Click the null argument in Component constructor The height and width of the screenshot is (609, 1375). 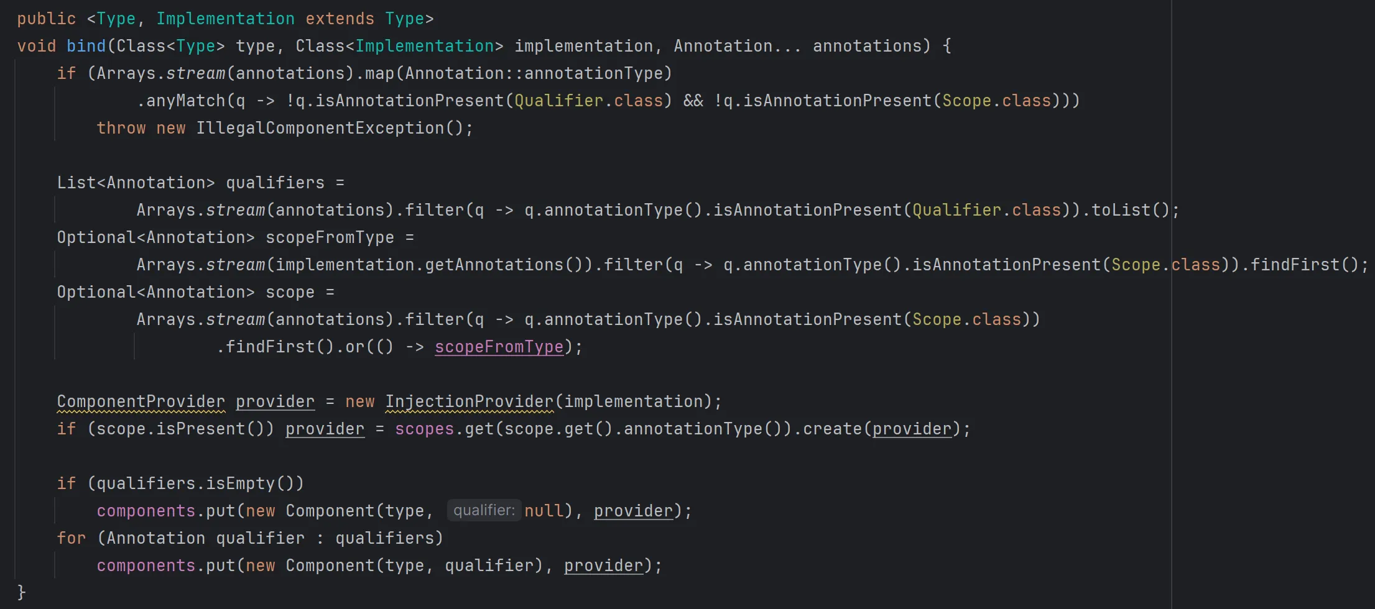coord(544,511)
